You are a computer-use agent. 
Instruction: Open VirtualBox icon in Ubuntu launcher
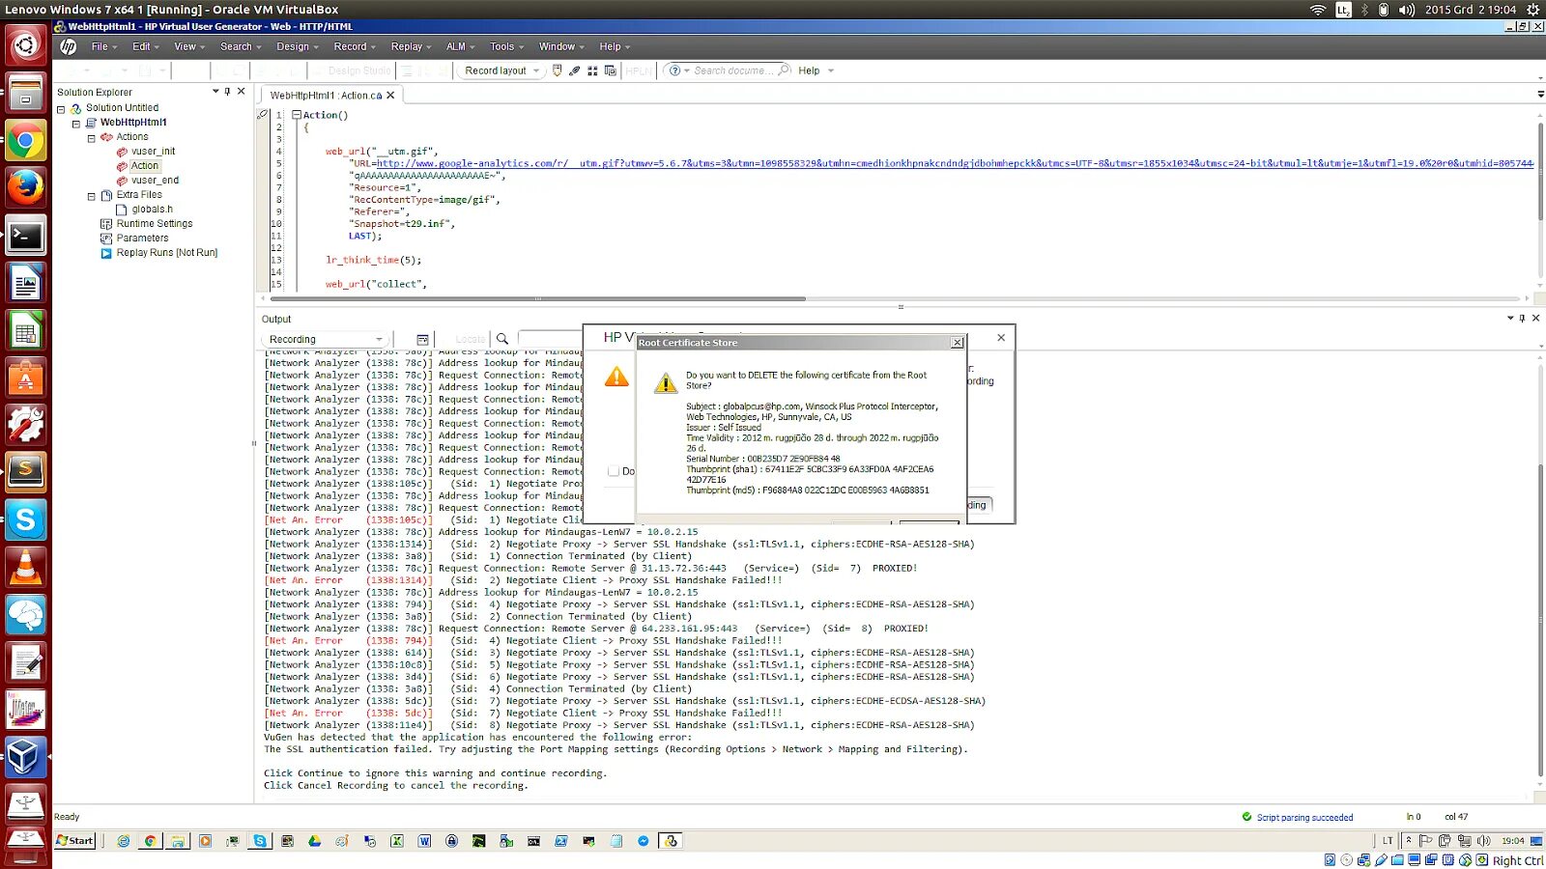25,756
